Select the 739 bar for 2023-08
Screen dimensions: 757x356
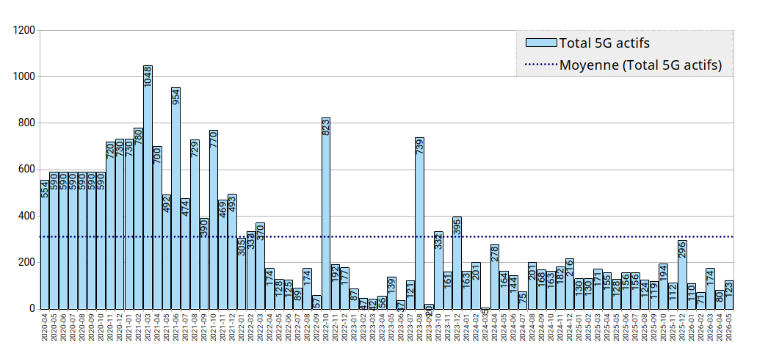(419, 223)
